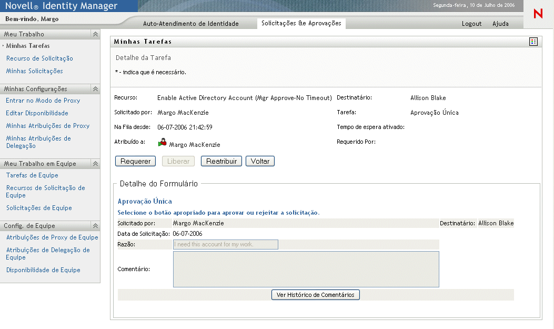
Task: Click the Voltar button
Action: (x=260, y=162)
